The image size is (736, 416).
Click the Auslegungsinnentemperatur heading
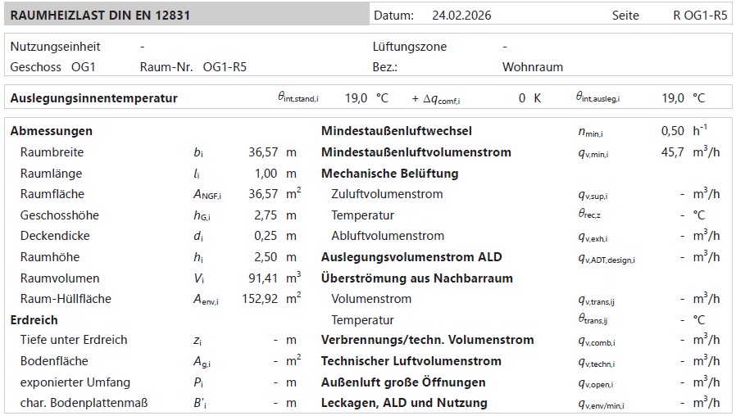pyautogui.click(x=93, y=98)
